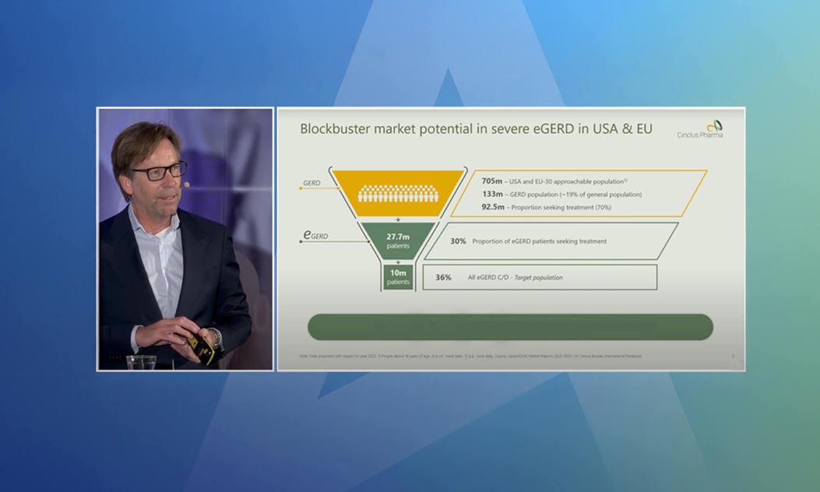Click the GERD label left of funnel

point(311,184)
